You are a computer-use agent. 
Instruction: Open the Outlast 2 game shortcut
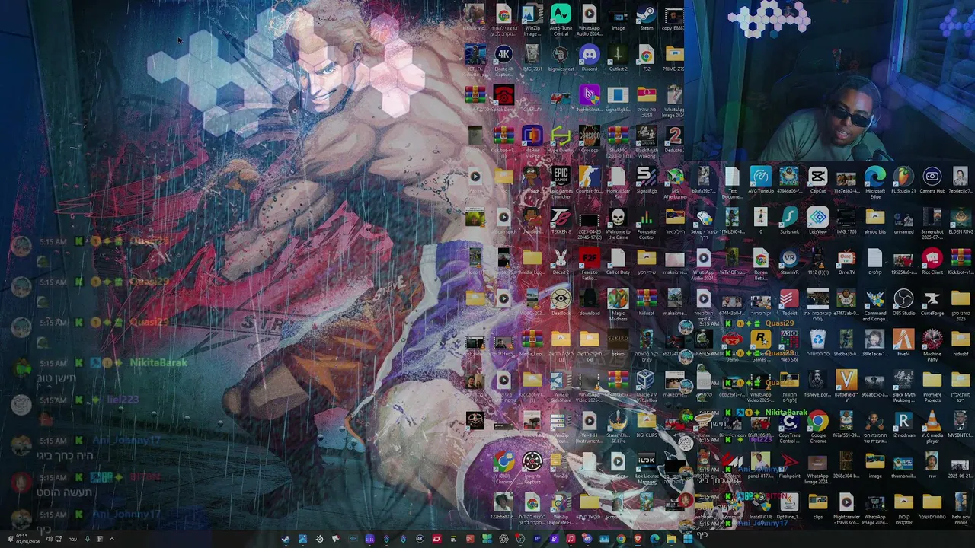[618, 59]
